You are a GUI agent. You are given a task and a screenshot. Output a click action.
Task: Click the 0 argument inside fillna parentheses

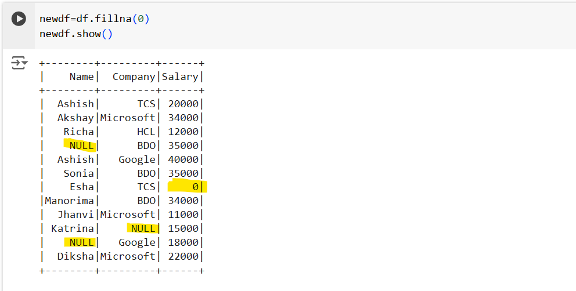pyautogui.click(x=141, y=19)
